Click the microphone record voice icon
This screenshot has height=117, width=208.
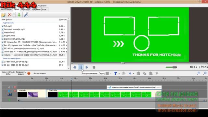[26, 15]
